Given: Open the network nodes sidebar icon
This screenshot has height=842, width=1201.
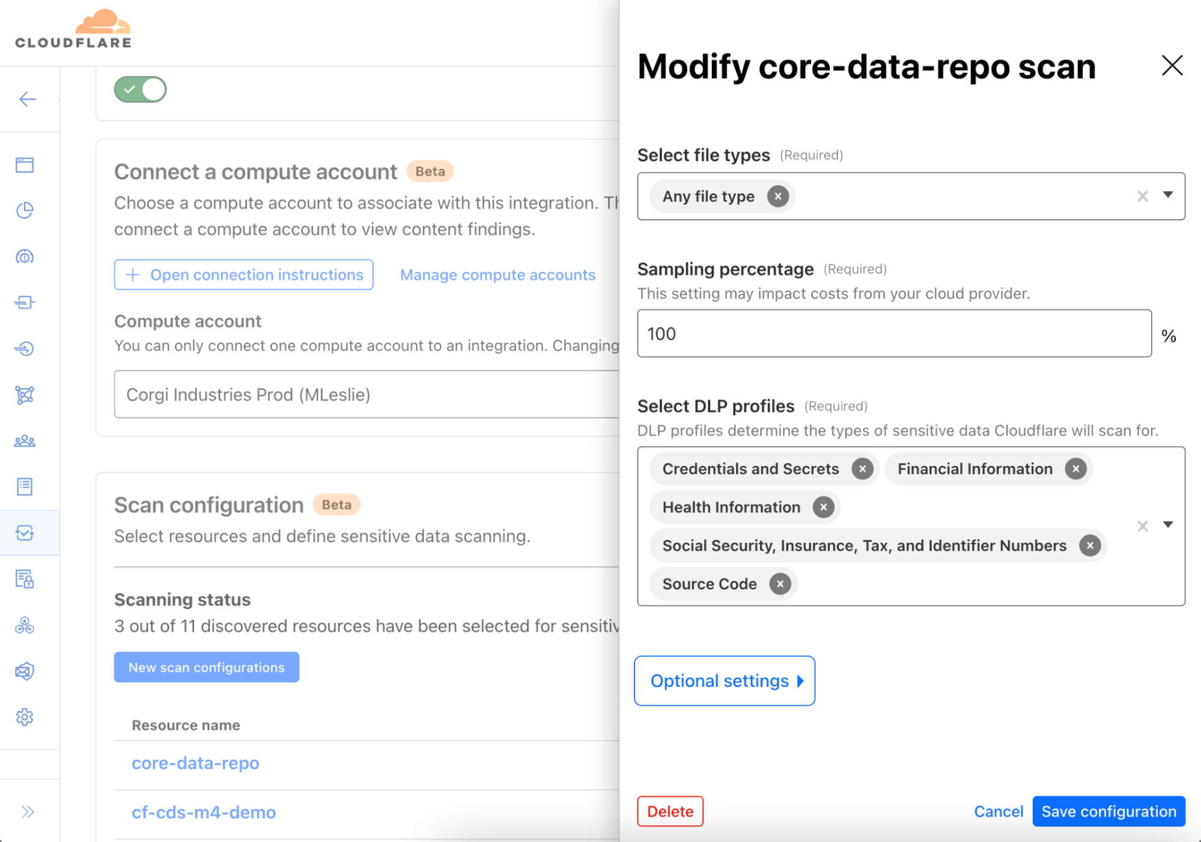Looking at the screenshot, I should pos(25,395).
